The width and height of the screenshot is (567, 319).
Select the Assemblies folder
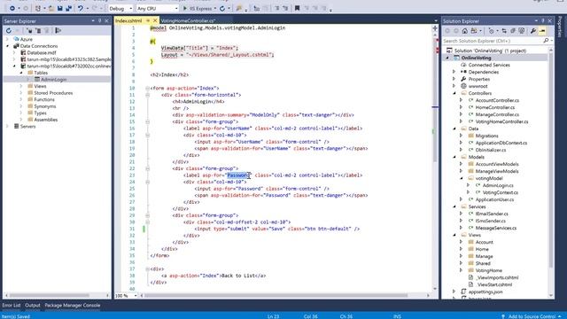pos(45,120)
